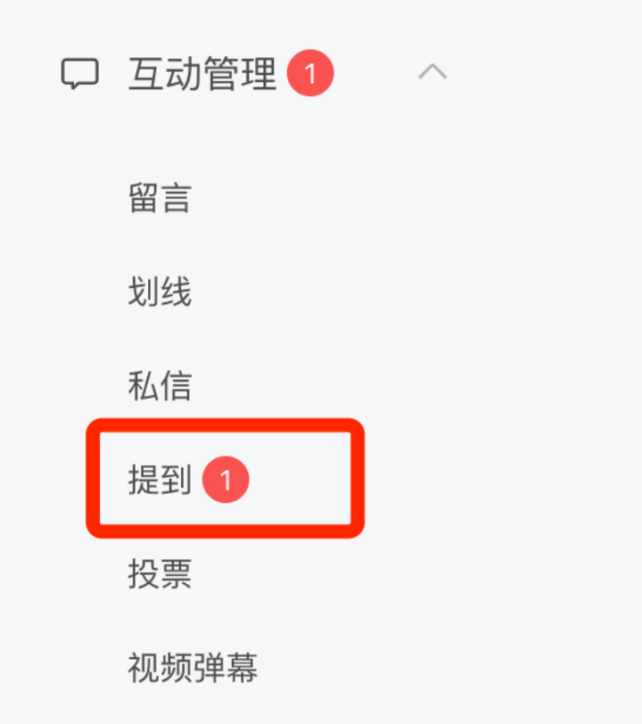The image size is (642, 724).
Task: Click the number 1 badge on 互动管理
Action: 310,73
